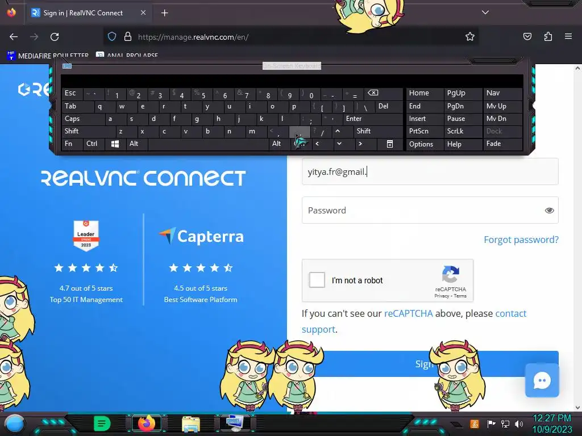Click the PgUp key on the keyboard
Screen dimensions: 582x436
463,93
